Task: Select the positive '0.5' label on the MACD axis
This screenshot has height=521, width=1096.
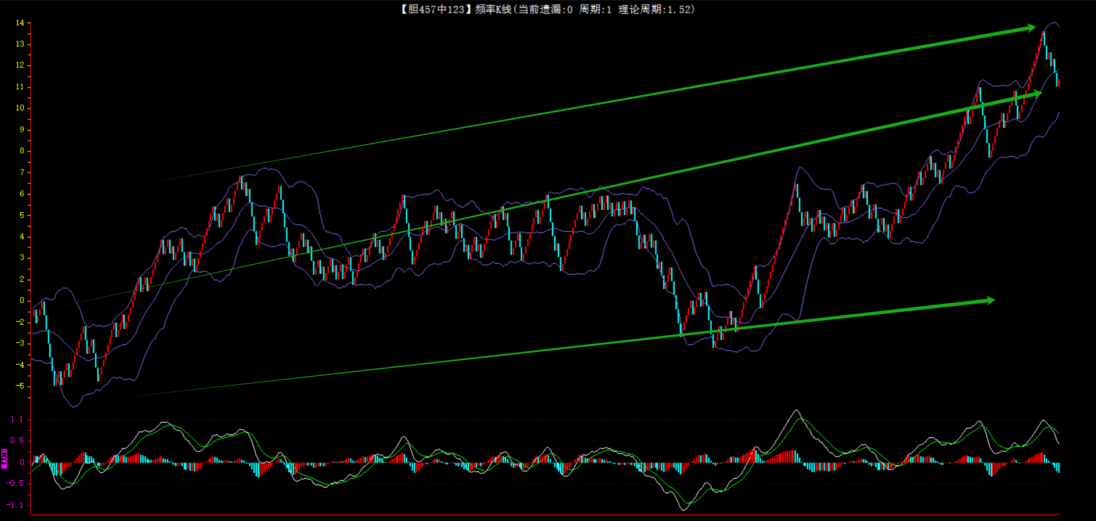Action: [x=17, y=441]
